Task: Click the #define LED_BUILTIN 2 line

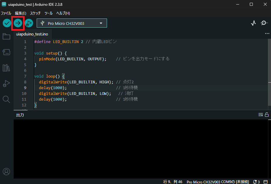Action: (x=59, y=42)
